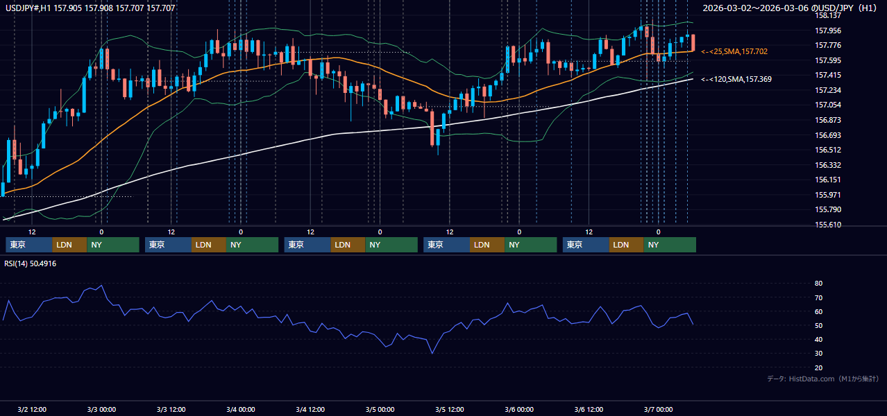Screen dimensions: 887x416
Task: Select the 3/6 12:00 time axis label
Action: coord(589,409)
